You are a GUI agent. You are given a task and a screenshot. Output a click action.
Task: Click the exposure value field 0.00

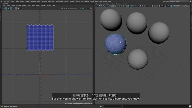click(x=162, y=6)
